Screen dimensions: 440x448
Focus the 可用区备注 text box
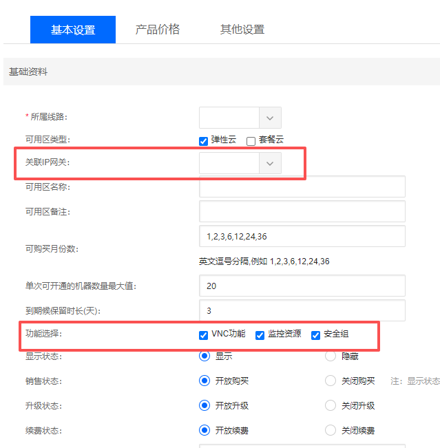tap(302, 211)
